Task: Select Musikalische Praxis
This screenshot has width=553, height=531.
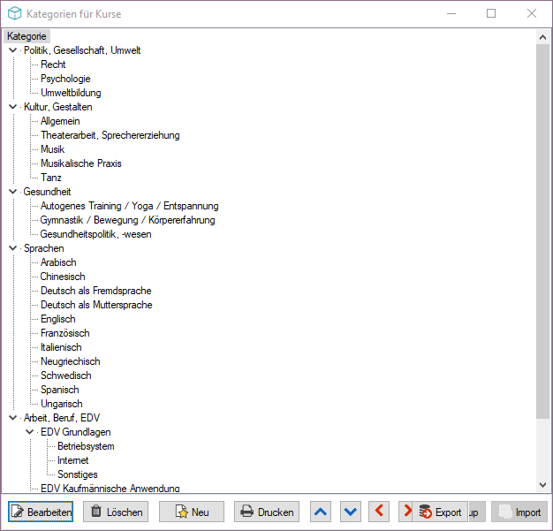Action: click(x=80, y=163)
